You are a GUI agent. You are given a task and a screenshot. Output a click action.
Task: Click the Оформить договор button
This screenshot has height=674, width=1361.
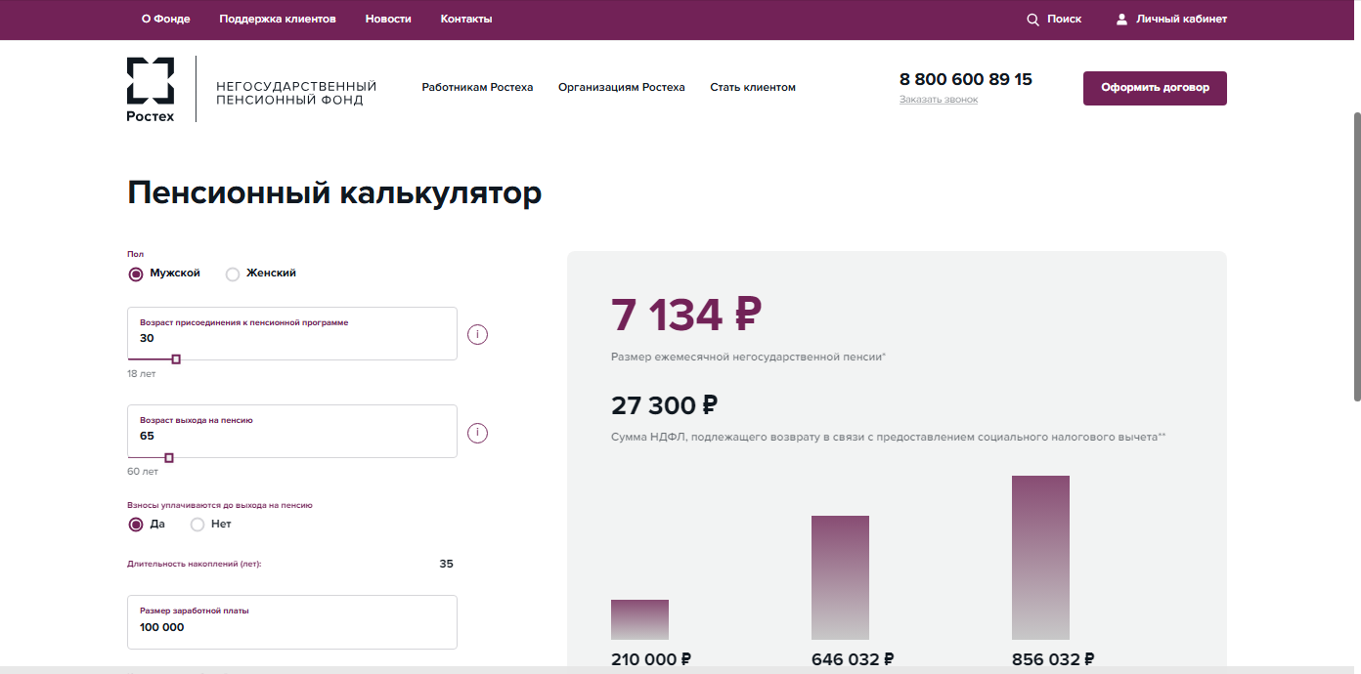1154,88
